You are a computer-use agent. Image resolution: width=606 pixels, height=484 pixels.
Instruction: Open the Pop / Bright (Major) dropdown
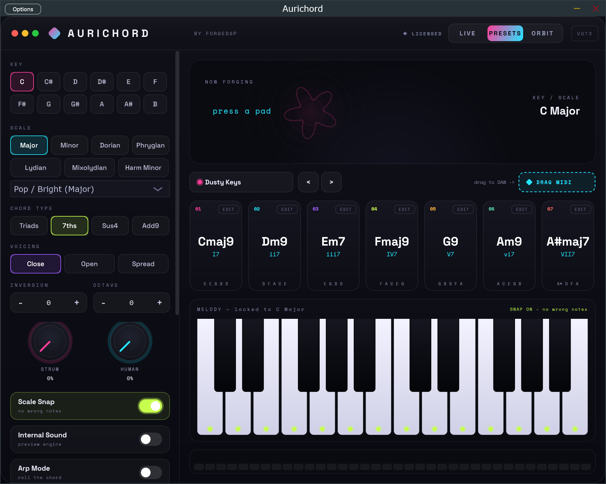tap(90, 189)
